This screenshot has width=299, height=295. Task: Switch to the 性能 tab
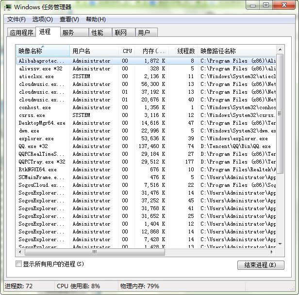pyautogui.click(x=97, y=33)
